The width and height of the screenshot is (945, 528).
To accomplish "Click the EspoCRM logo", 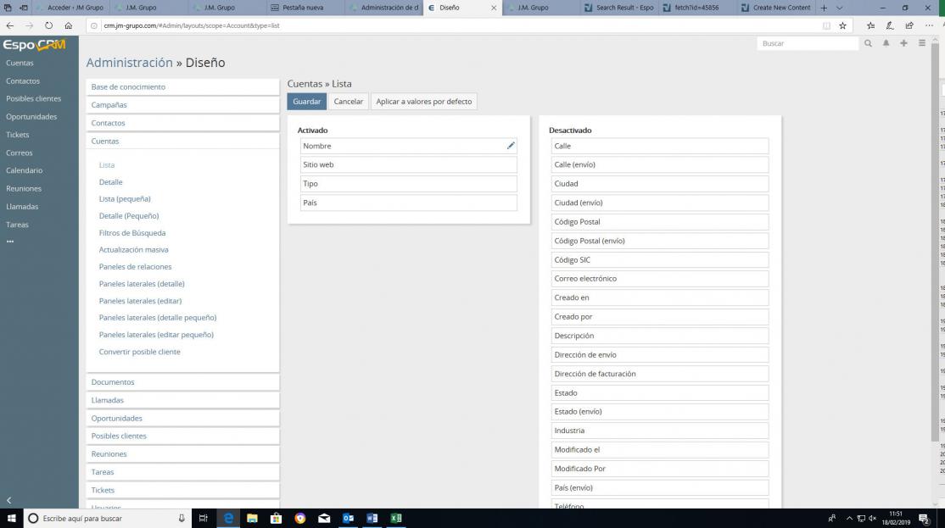I will click(34, 45).
